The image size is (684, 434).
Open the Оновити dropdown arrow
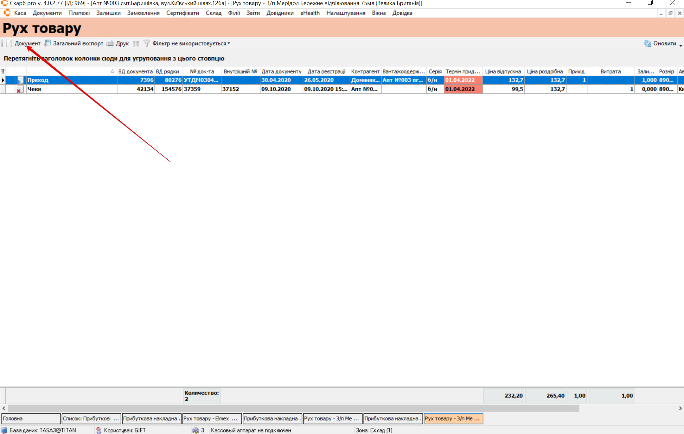[x=680, y=46]
